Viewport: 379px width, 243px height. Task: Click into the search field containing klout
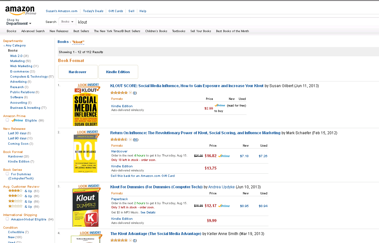point(227,22)
